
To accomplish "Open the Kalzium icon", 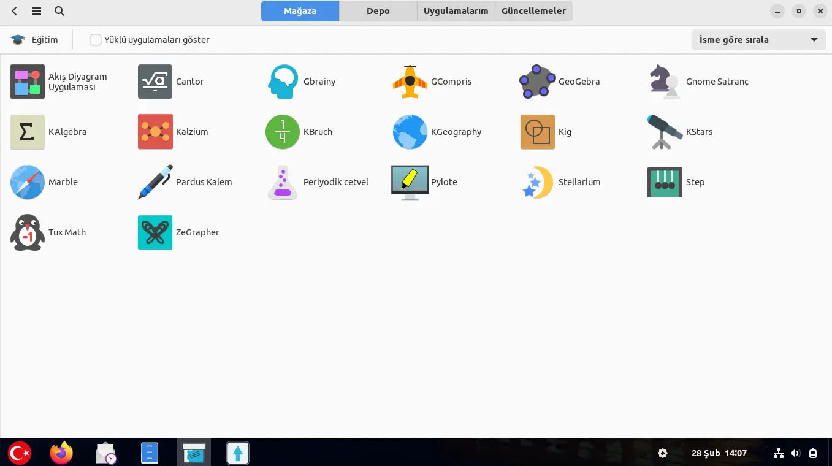I will click(155, 132).
